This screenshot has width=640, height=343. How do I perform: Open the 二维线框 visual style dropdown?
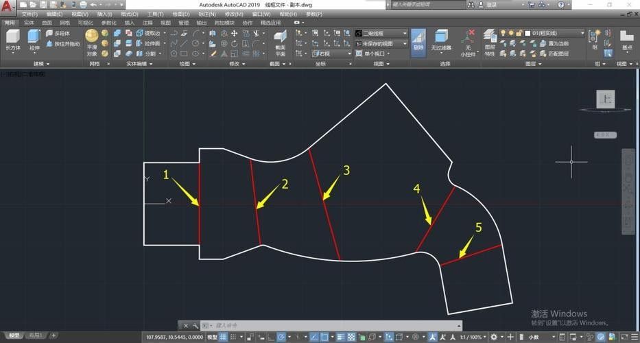[x=381, y=33]
